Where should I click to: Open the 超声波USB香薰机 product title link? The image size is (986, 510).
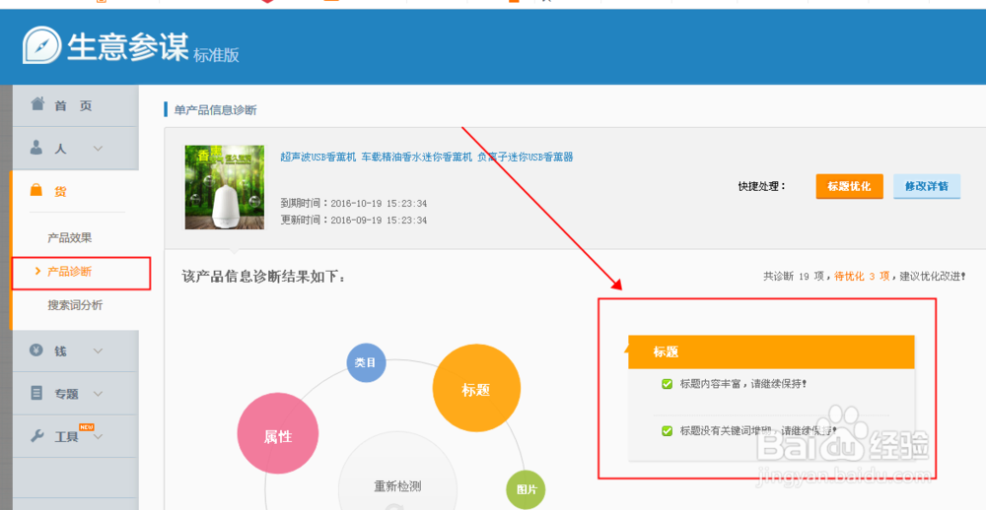pos(426,157)
